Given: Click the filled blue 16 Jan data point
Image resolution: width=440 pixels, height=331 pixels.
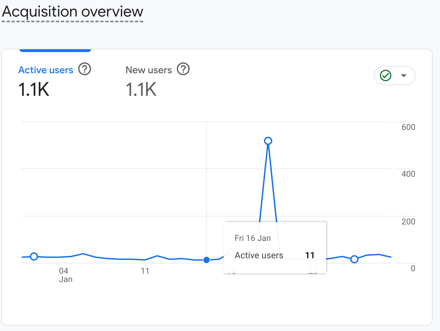Looking at the screenshot, I should pyautogui.click(x=206, y=260).
